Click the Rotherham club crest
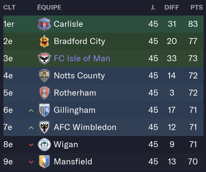Image resolution: width=206 pixels, height=172 pixels. pos(44,93)
